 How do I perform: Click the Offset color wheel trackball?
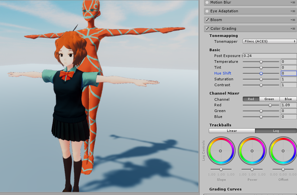pos(283,151)
